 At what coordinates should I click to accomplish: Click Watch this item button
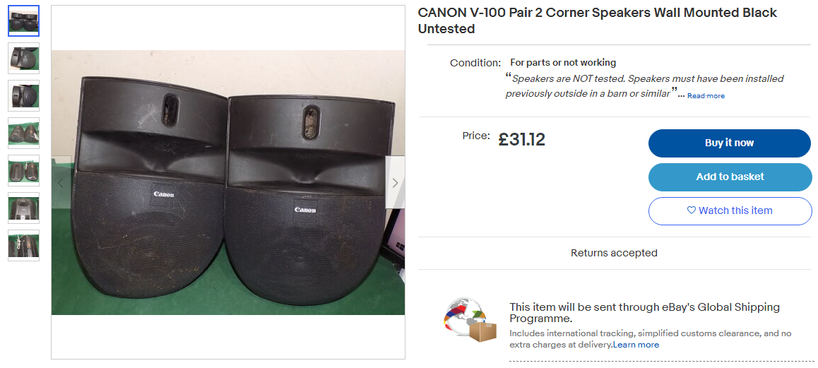(x=729, y=211)
